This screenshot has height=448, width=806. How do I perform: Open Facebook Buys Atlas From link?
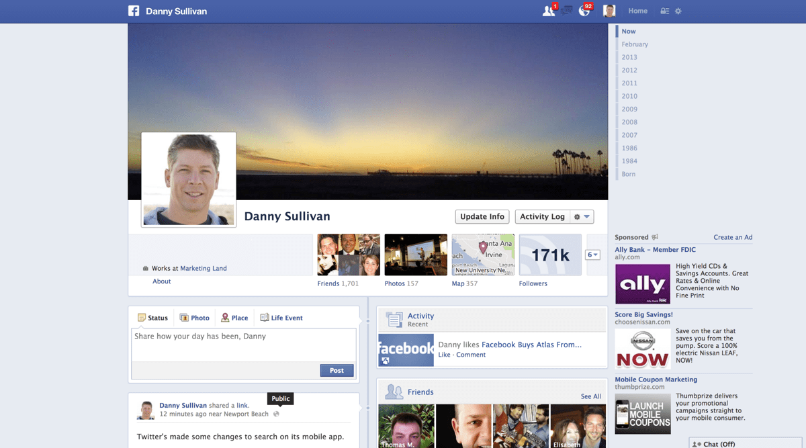click(x=531, y=345)
